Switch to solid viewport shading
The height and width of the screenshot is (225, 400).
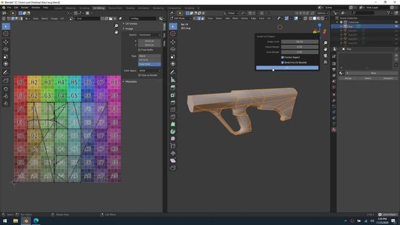click(314, 18)
